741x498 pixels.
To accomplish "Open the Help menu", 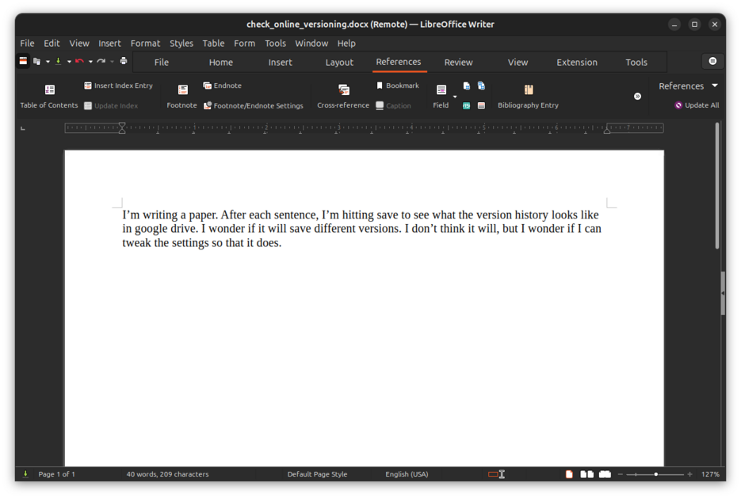I will pos(346,43).
